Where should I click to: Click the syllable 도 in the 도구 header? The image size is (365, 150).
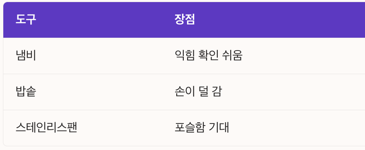click(20, 19)
